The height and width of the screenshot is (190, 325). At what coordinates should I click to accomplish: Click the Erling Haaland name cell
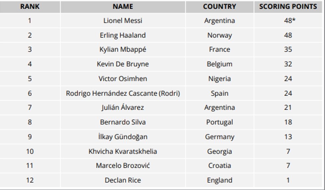pyautogui.click(x=123, y=35)
